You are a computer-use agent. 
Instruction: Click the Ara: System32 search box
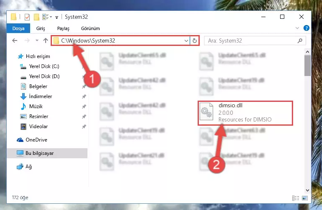(255, 41)
